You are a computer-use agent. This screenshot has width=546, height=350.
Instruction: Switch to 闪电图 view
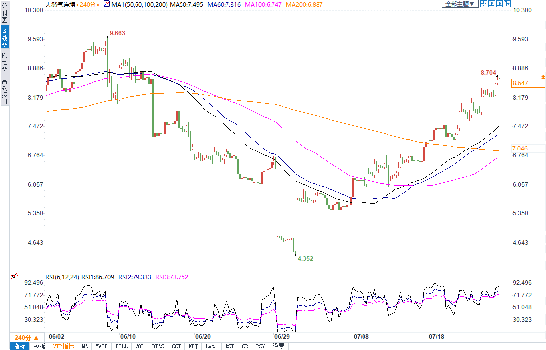(x=4, y=62)
